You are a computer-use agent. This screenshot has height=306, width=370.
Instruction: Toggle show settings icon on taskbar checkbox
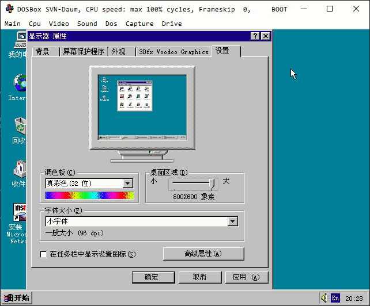click(x=43, y=254)
